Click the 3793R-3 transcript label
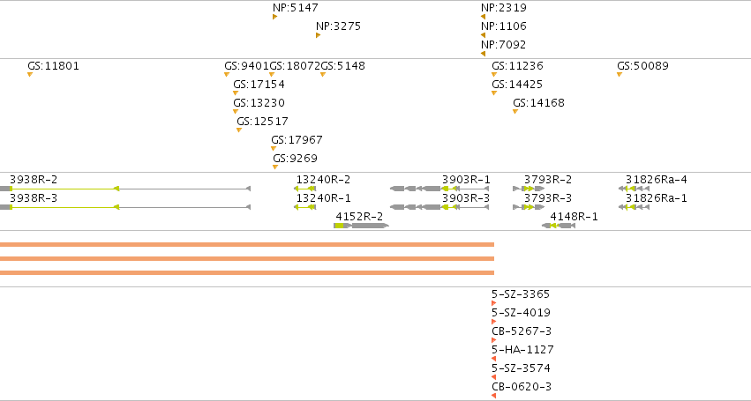The height and width of the screenshot is (401, 751). [548, 198]
